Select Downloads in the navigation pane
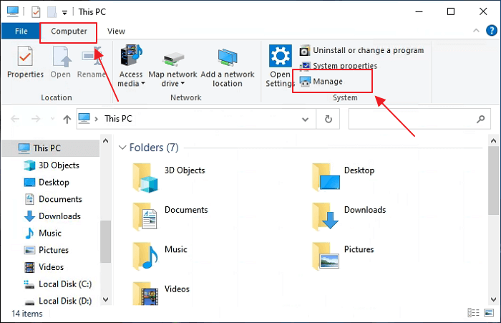The image size is (501, 323). click(x=51, y=216)
